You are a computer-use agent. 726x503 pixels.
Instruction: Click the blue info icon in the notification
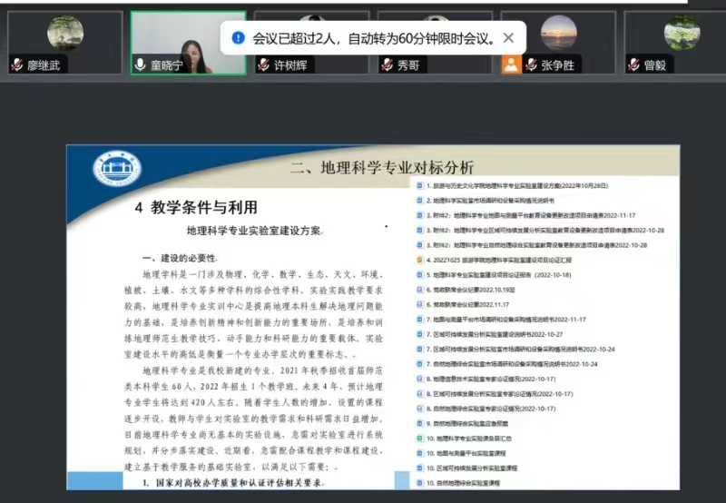238,38
